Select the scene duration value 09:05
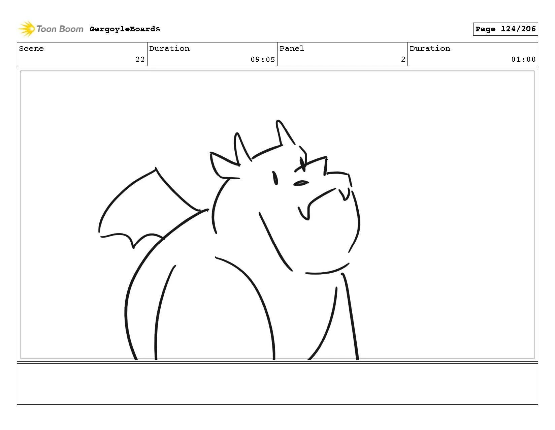Image resolution: width=555 pixels, height=430 pixels. (263, 60)
